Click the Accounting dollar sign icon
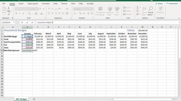Viewport: 181px width, 101px height. point(75,13)
